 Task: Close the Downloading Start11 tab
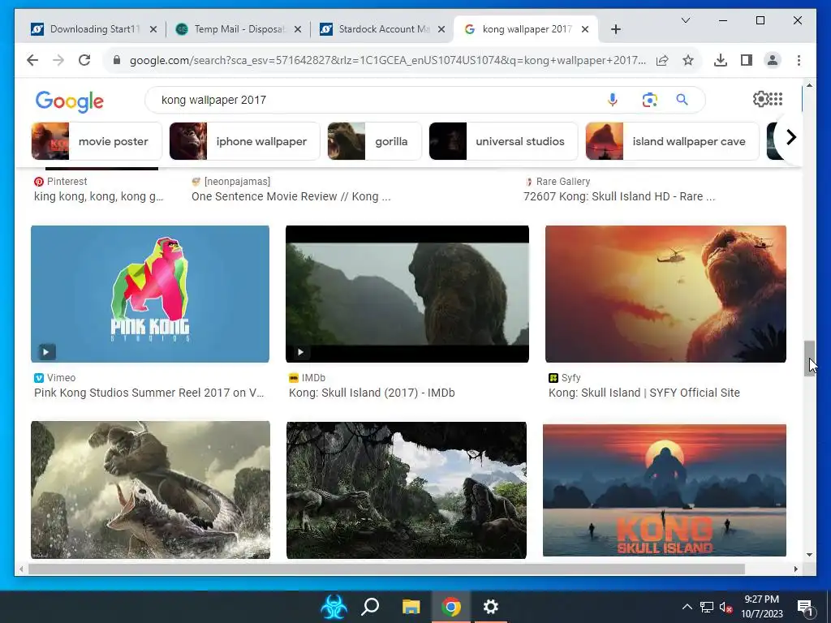click(153, 29)
